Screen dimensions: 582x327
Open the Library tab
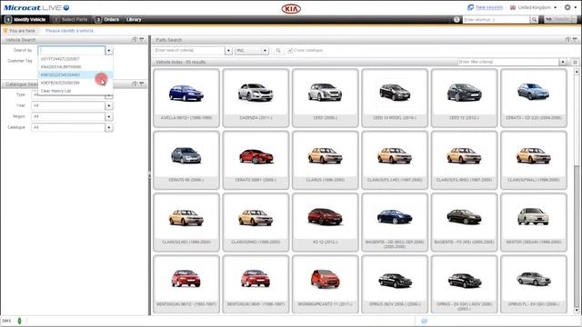[134, 19]
